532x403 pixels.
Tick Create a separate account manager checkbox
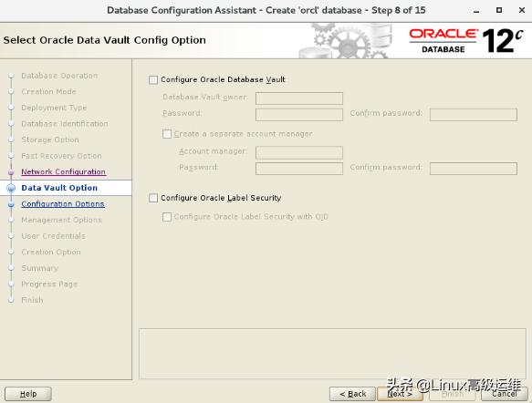[x=167, y=134]
